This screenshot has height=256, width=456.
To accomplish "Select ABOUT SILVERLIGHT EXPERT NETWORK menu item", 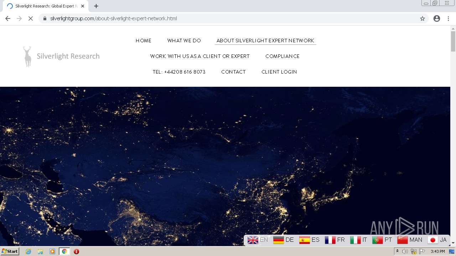I will [265, 41].
